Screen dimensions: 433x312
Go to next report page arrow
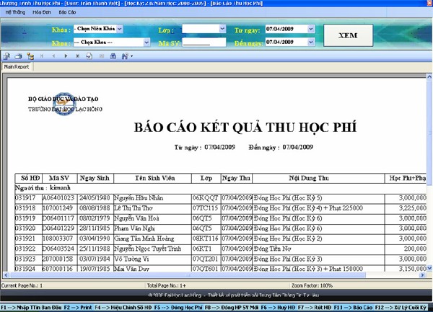point(66,55)
